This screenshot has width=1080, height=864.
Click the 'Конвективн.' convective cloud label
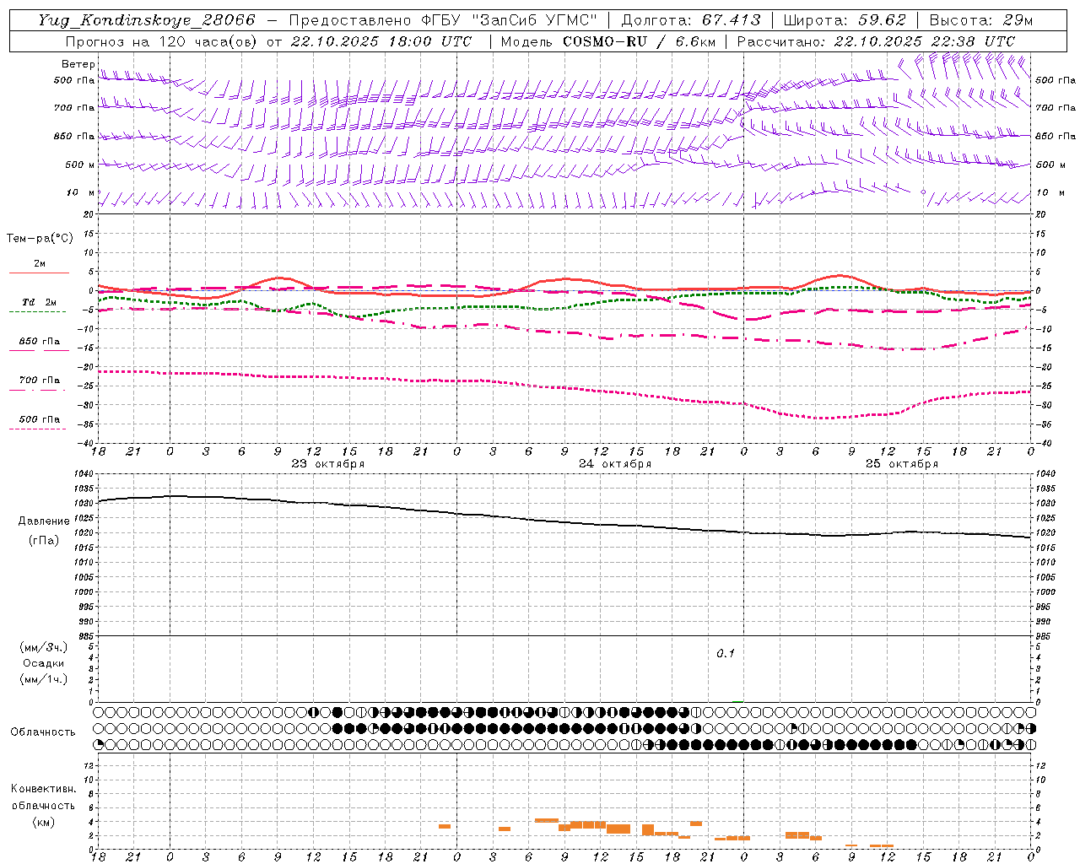click(43, 789)
